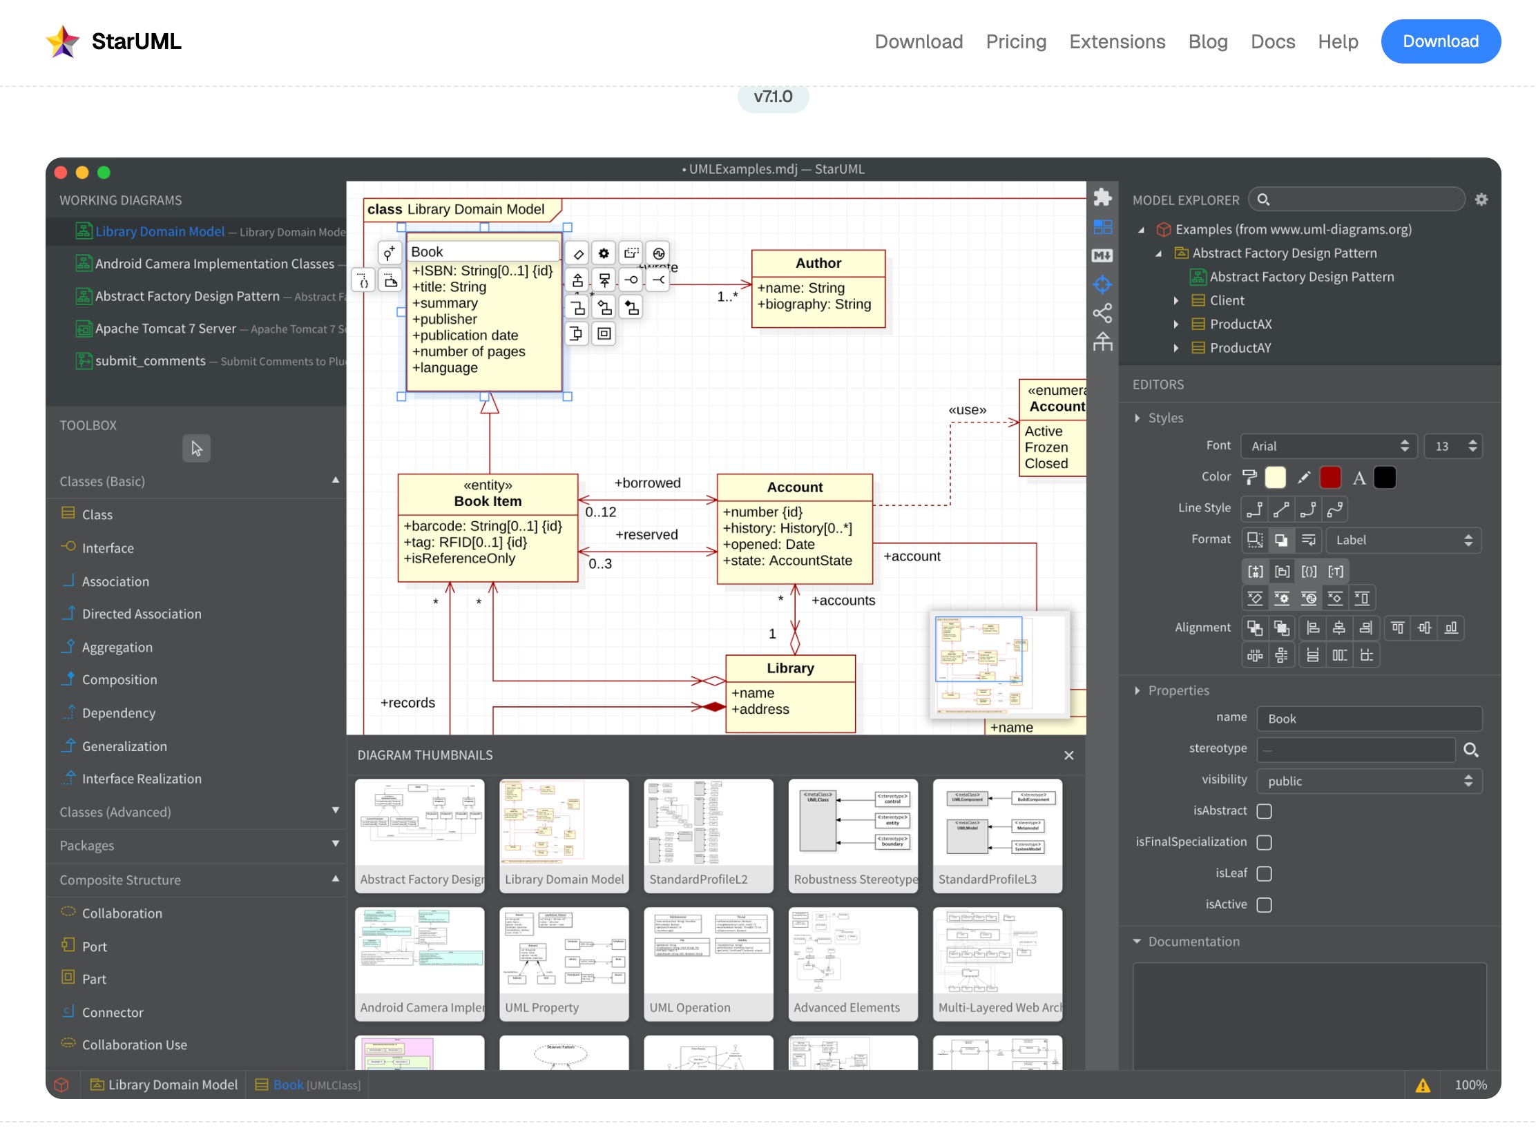Screen dimensions: 1536x1128
Task: Enable the isActive checkbox
Action: 1264,904
